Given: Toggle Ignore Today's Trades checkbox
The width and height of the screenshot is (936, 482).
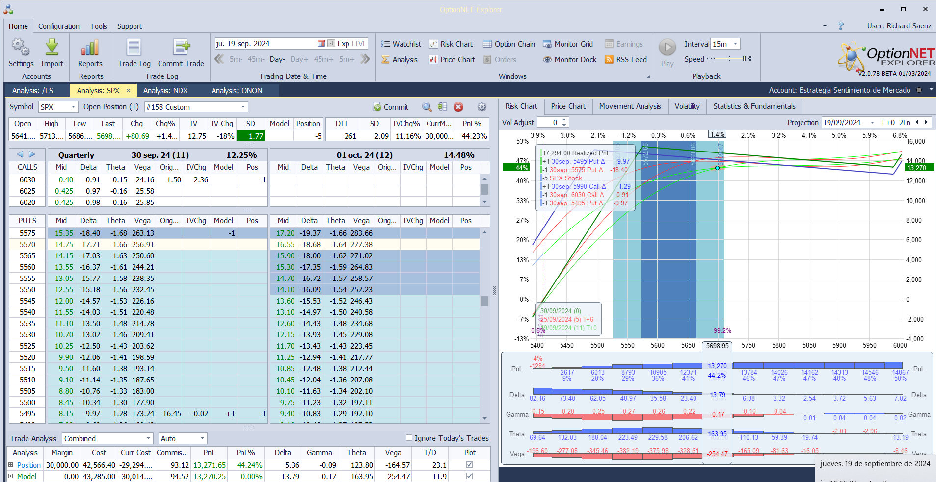Looking at the screenshot, I should click(x=409, y=438).
